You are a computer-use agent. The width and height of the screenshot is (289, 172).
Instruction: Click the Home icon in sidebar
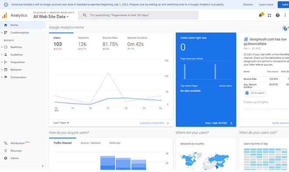point(6,25)
